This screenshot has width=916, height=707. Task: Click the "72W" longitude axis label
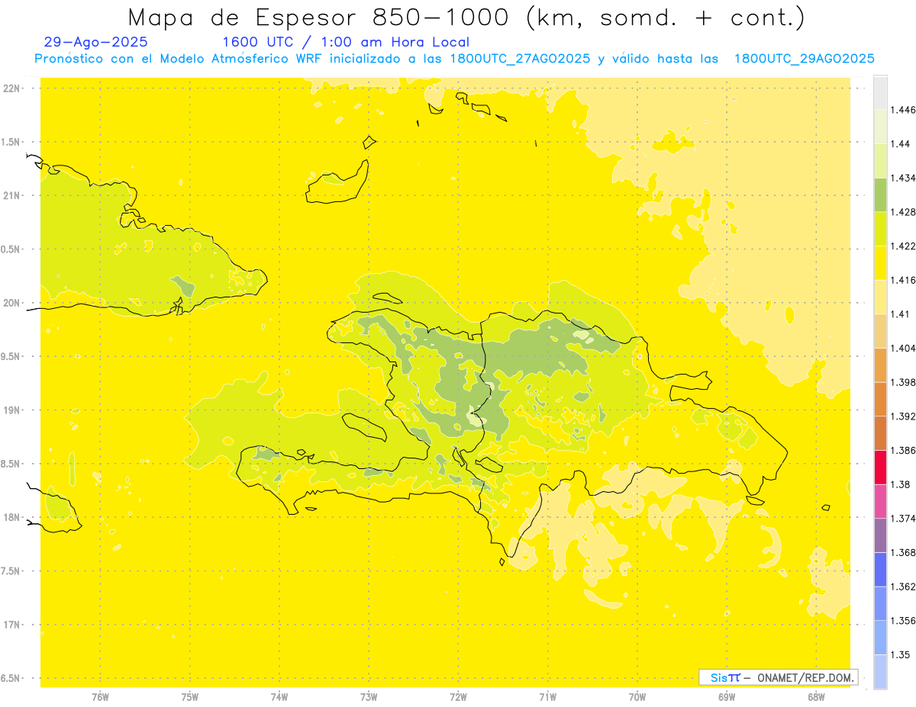[x=458, y=697]
